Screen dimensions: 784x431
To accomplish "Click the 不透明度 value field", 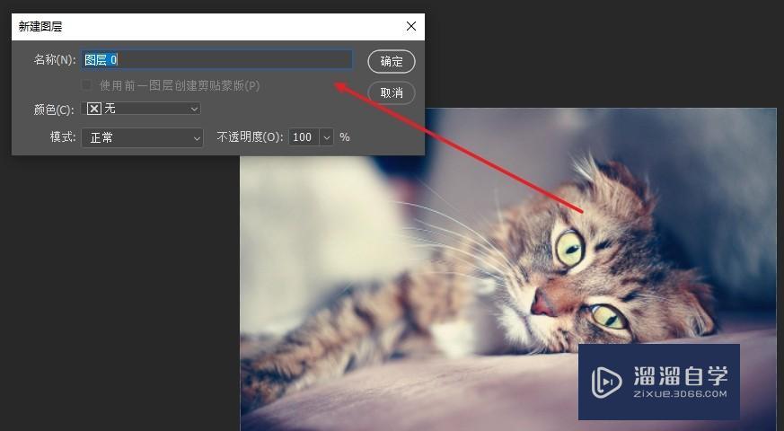I will (x=304, y=137).
